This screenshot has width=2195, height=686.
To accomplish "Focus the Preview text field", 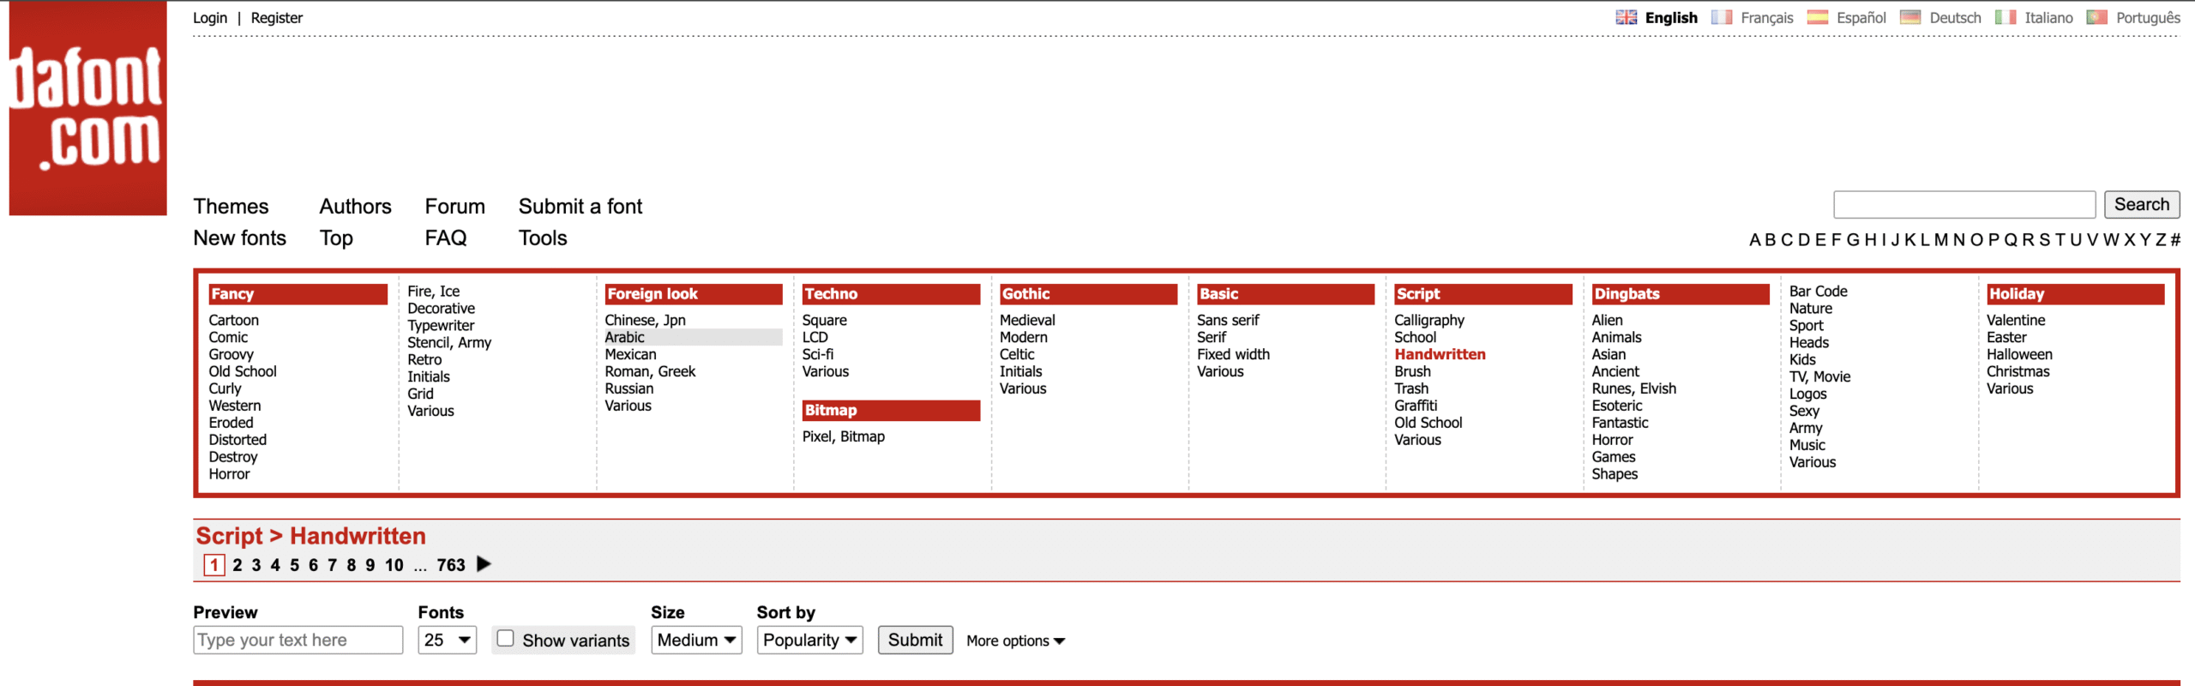I will pos(298,641).
